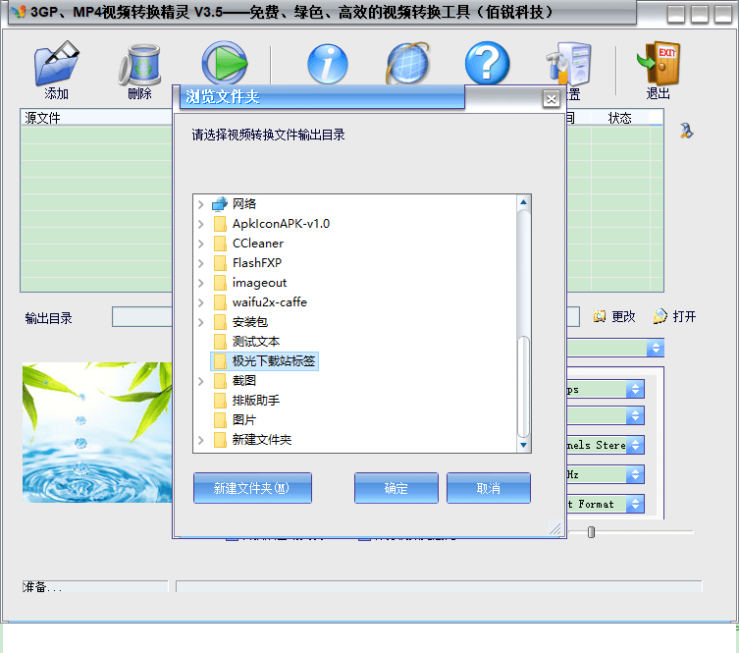Select the 极光下载站标签 folder
739x653 pixels.
[274, 361]
